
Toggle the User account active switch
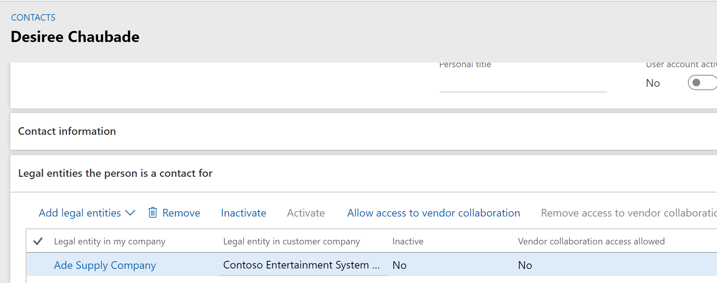[x=701, y=82]
